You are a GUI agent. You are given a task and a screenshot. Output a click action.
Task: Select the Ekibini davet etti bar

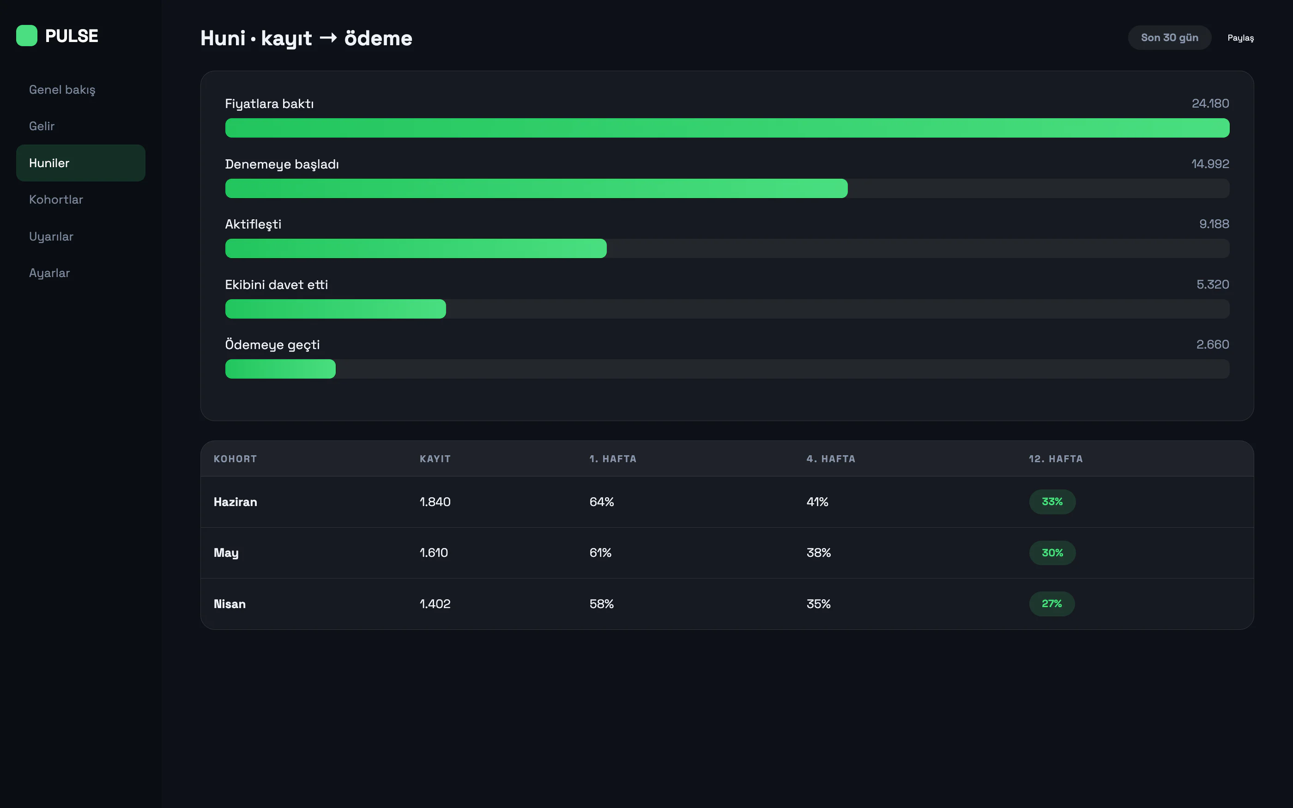727,309
